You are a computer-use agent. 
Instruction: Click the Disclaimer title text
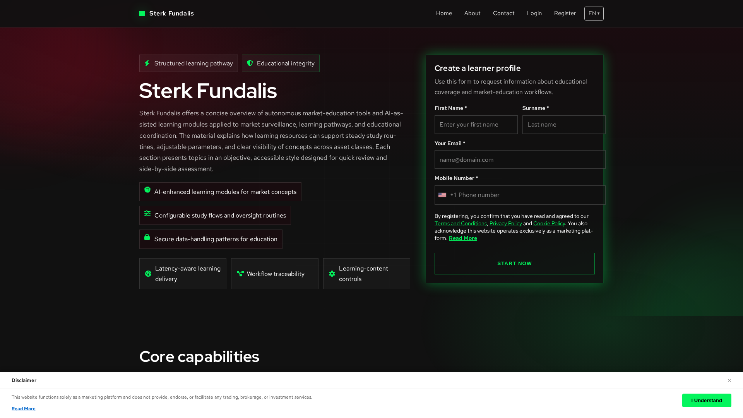(24, 380)
